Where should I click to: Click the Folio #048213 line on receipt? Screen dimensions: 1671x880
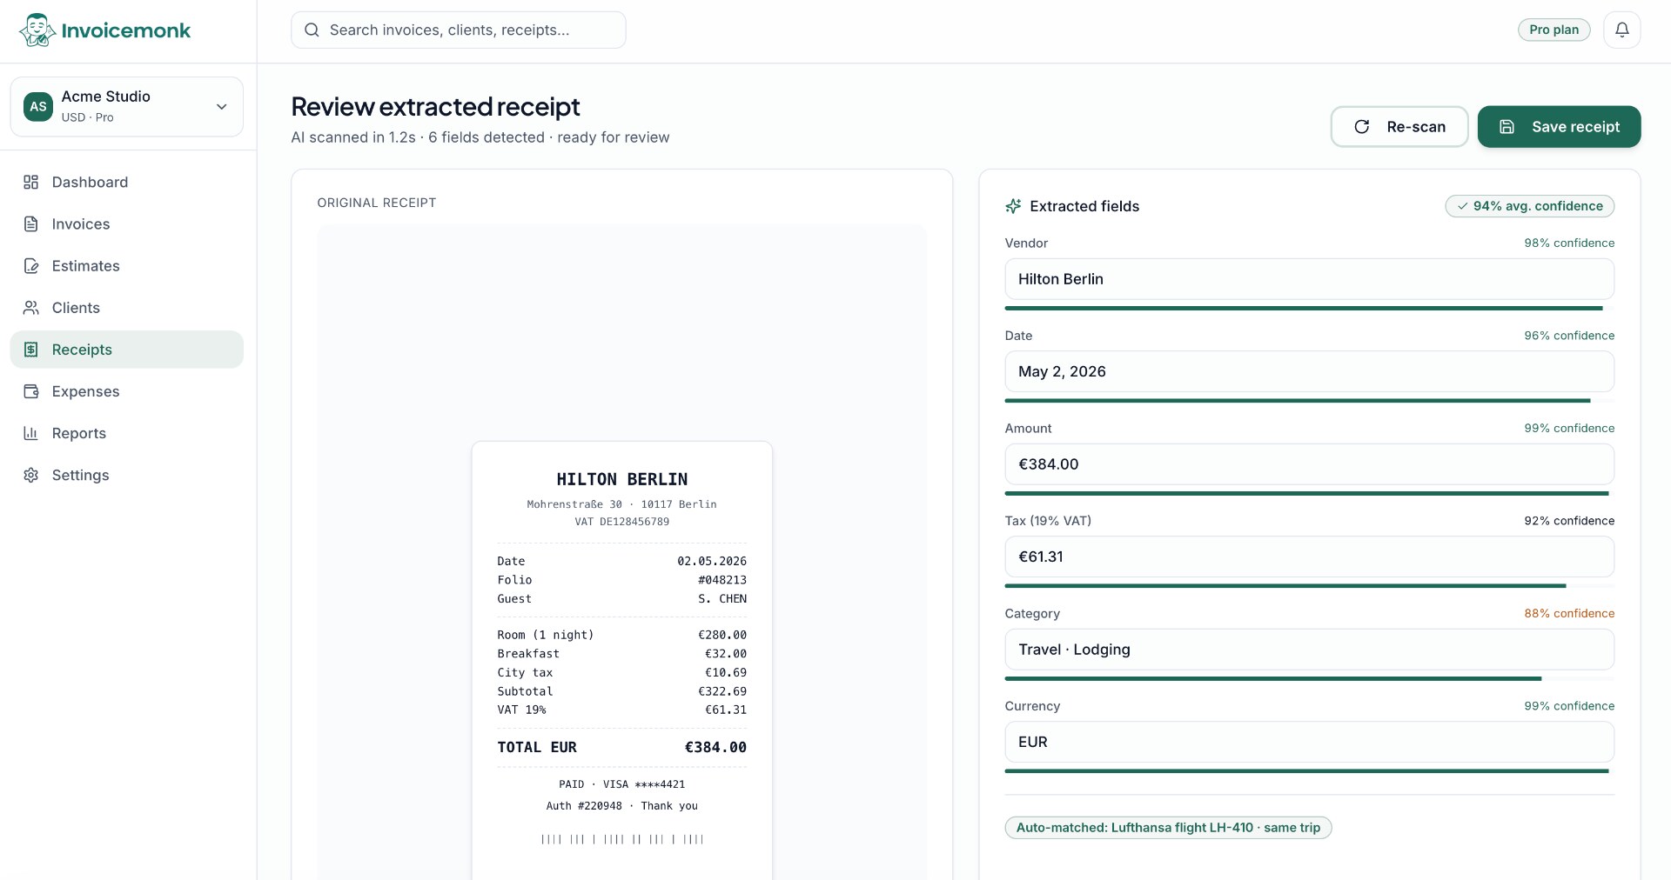coord(621,580)
